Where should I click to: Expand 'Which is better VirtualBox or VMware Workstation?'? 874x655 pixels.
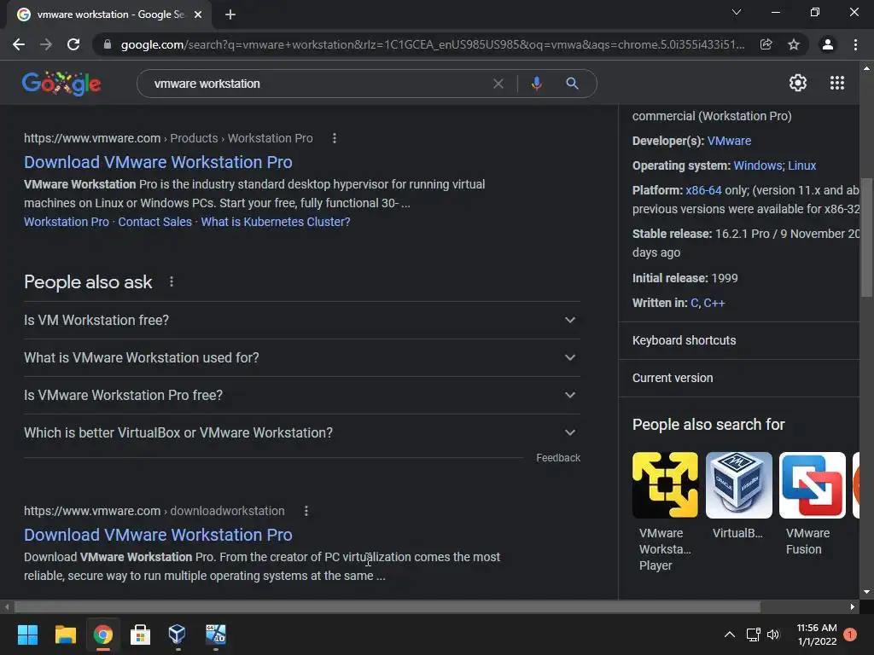[x=302, y=432]
